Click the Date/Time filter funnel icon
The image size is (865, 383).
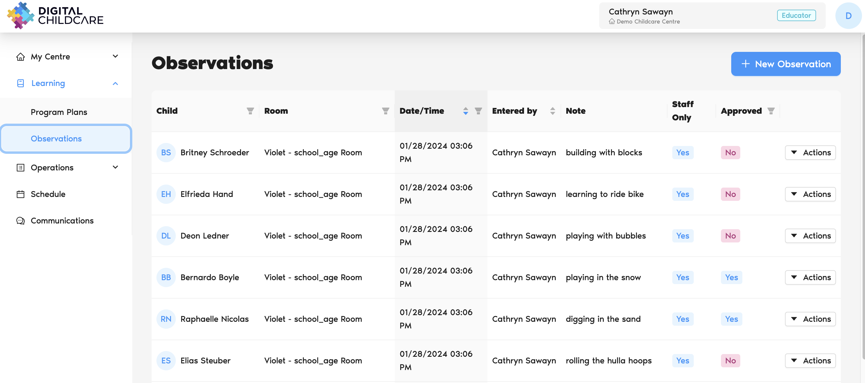click(478, 111)
